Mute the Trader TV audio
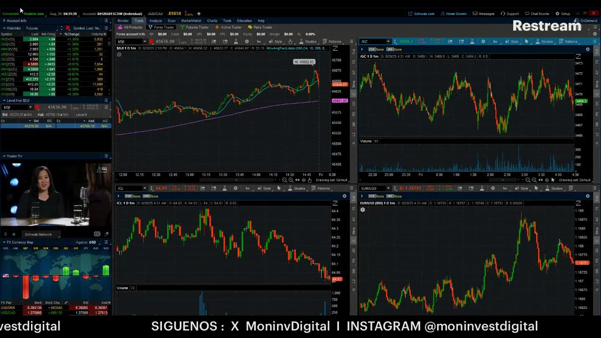Screen dimensions: 601x338 coord(14,234)
